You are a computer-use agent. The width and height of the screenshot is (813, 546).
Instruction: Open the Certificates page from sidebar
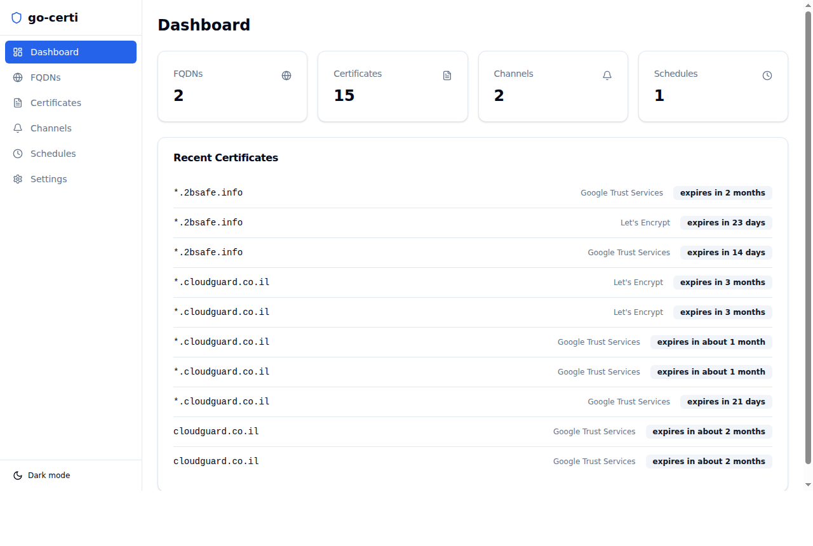[x=71, y=103]
